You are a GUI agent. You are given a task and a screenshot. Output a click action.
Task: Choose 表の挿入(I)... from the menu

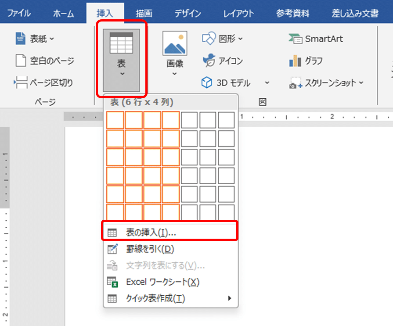[x=169, y=233]
